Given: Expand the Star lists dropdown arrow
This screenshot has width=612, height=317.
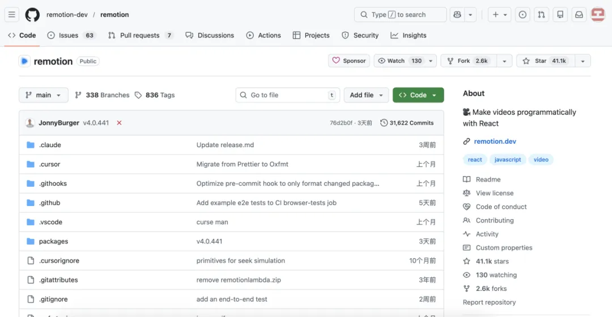Looking at the screenshot, I should pos(583,61).
